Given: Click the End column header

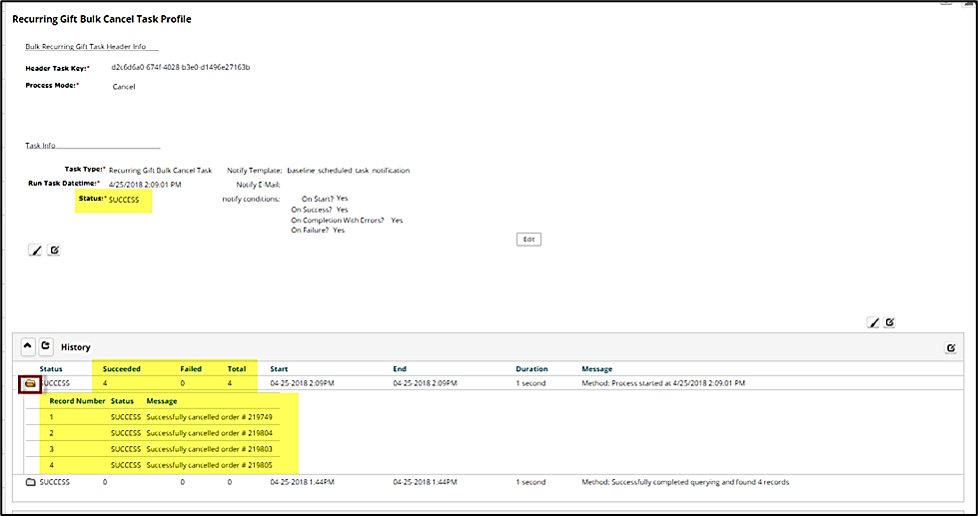Looking at the screenshot, I should [400, 369].
